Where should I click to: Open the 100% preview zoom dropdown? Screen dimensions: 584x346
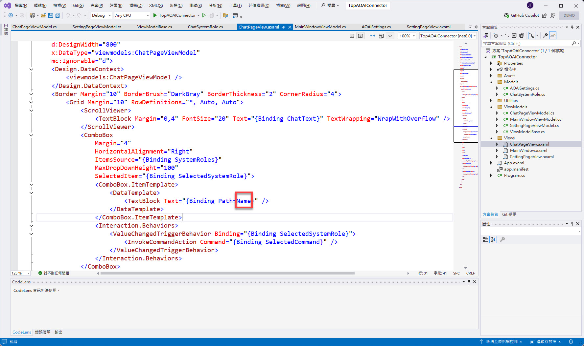407,36
